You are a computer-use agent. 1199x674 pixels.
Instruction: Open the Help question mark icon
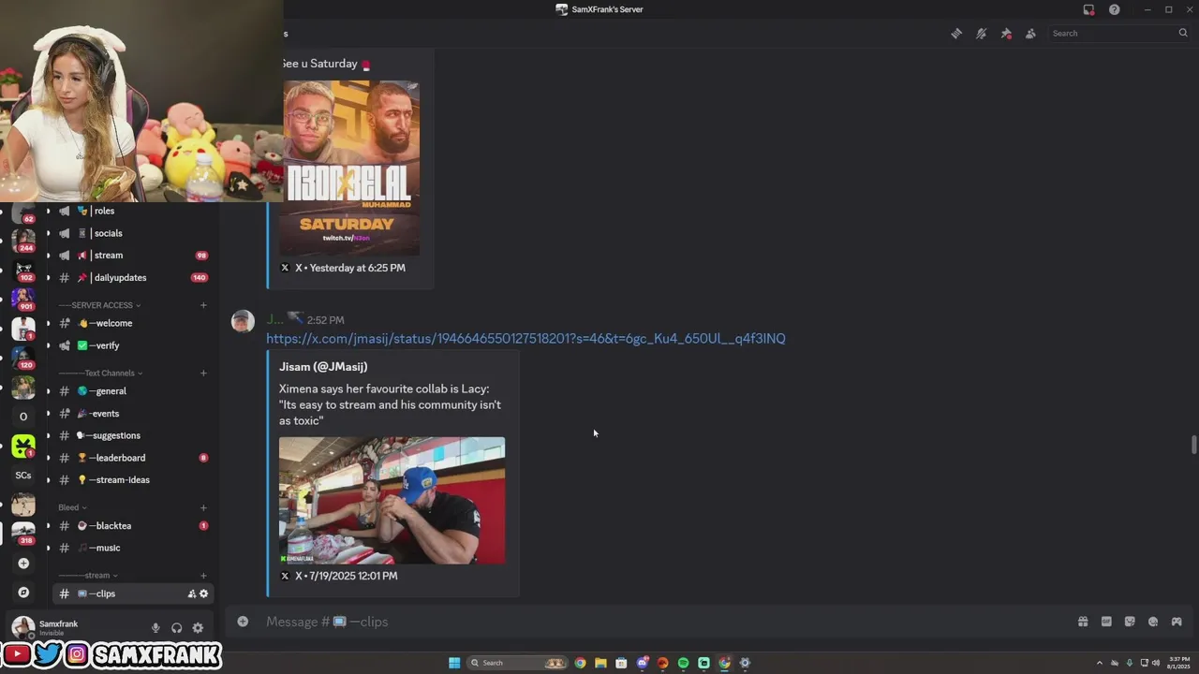1114,9
